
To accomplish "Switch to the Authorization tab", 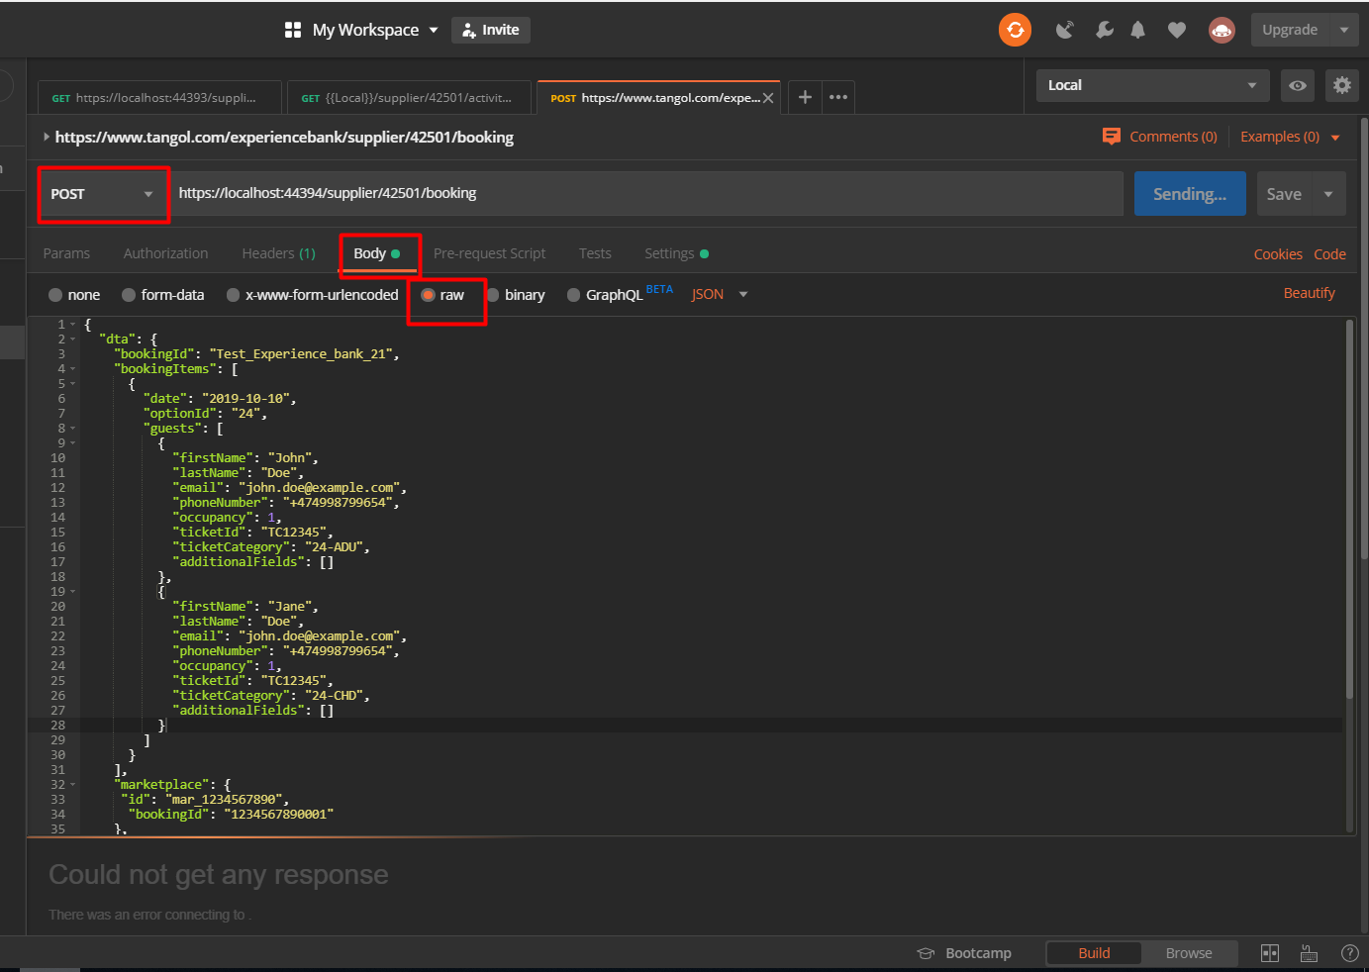I will click(165, 253).
